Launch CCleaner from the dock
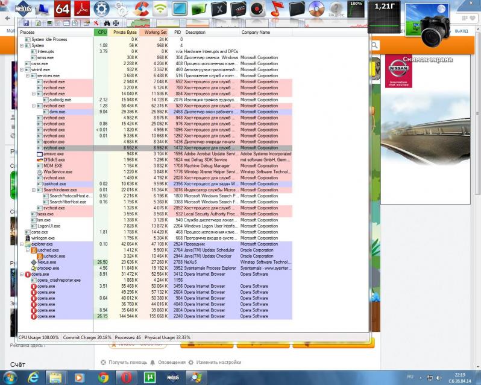This screenshot has height=385, width=481. (x=142, y=8)
